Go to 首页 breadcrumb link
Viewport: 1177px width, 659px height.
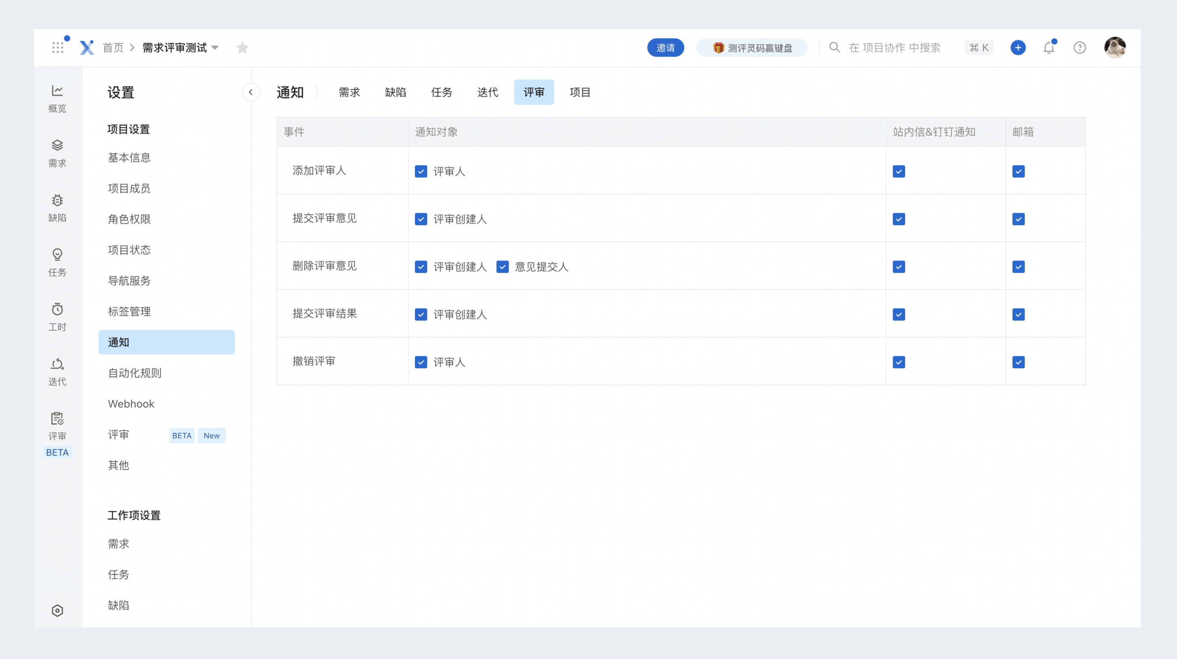click(x=113, y=47)
